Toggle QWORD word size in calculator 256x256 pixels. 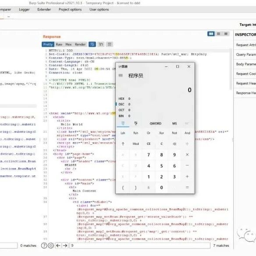click(156, 123)
